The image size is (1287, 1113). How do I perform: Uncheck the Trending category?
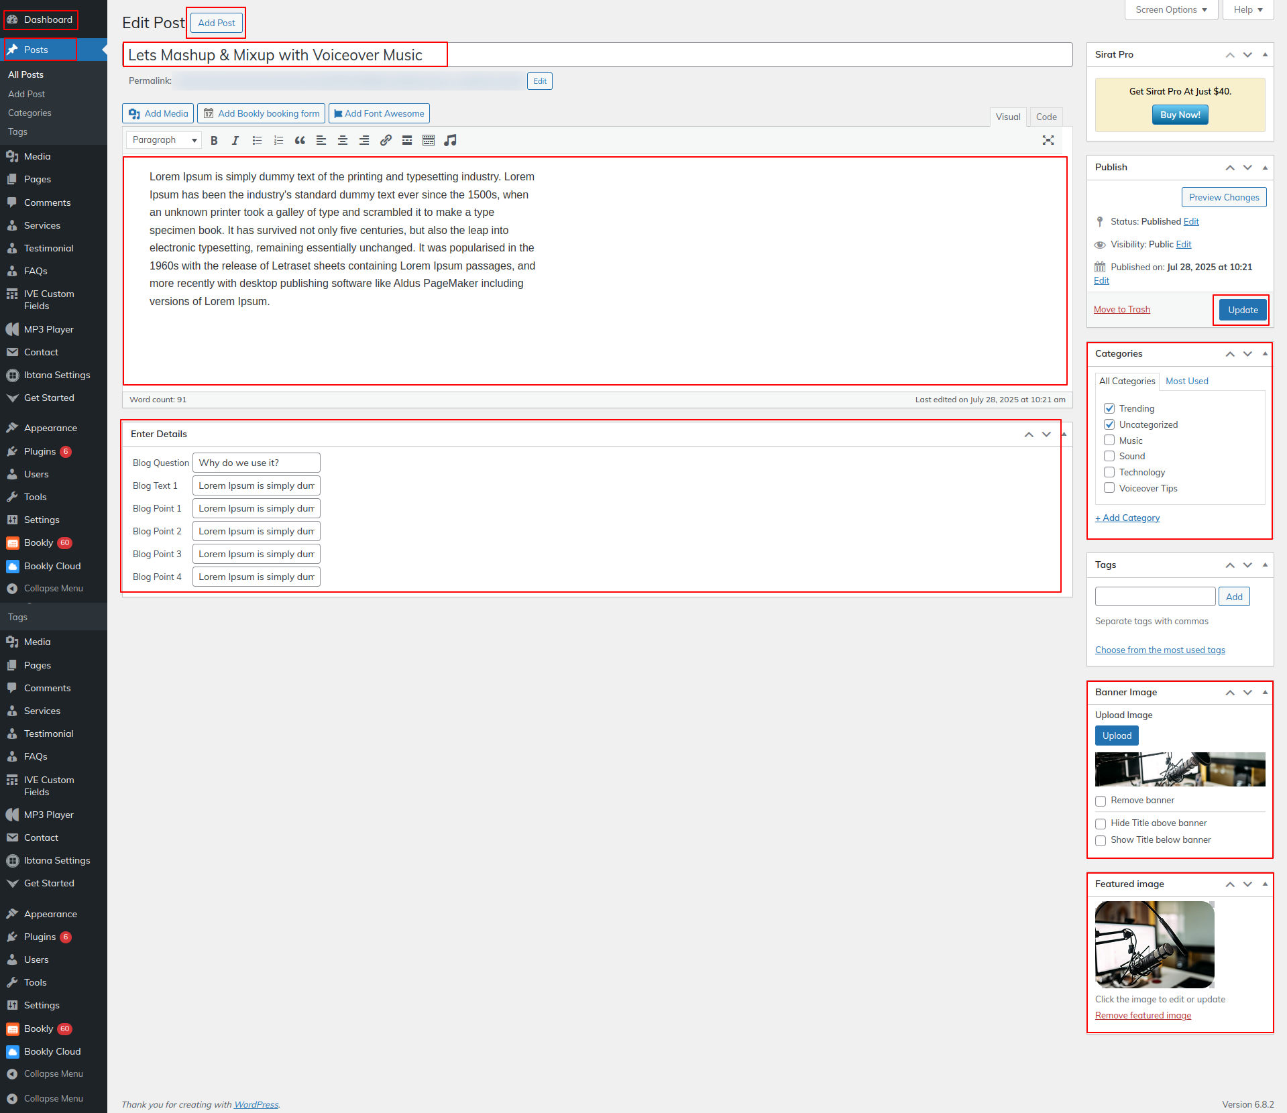pos(1109,408)
